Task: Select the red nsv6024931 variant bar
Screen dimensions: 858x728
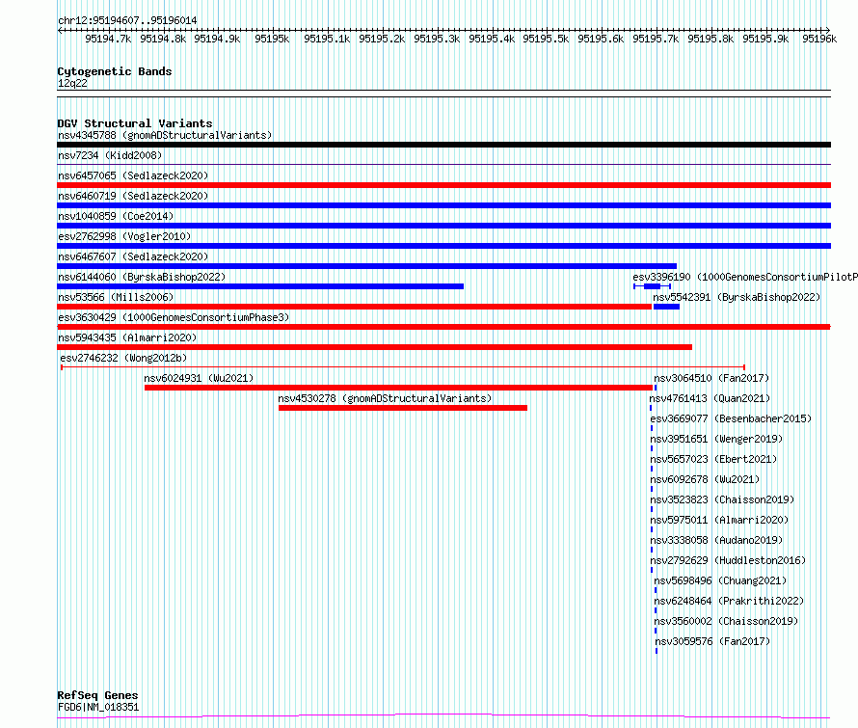Action: click(x=398, y=388)
